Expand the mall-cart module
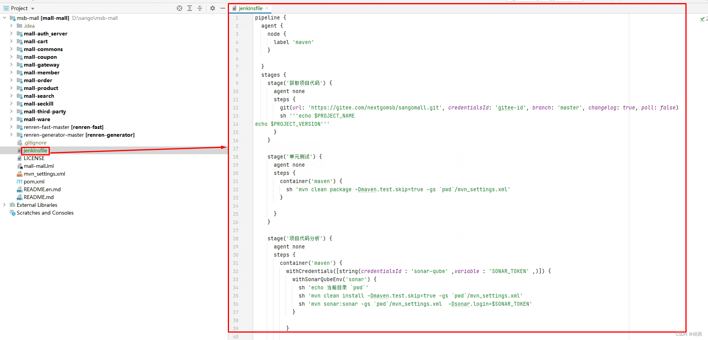Image resolution: width=708 pixels, height=340 pixels. tap(11, 41)
